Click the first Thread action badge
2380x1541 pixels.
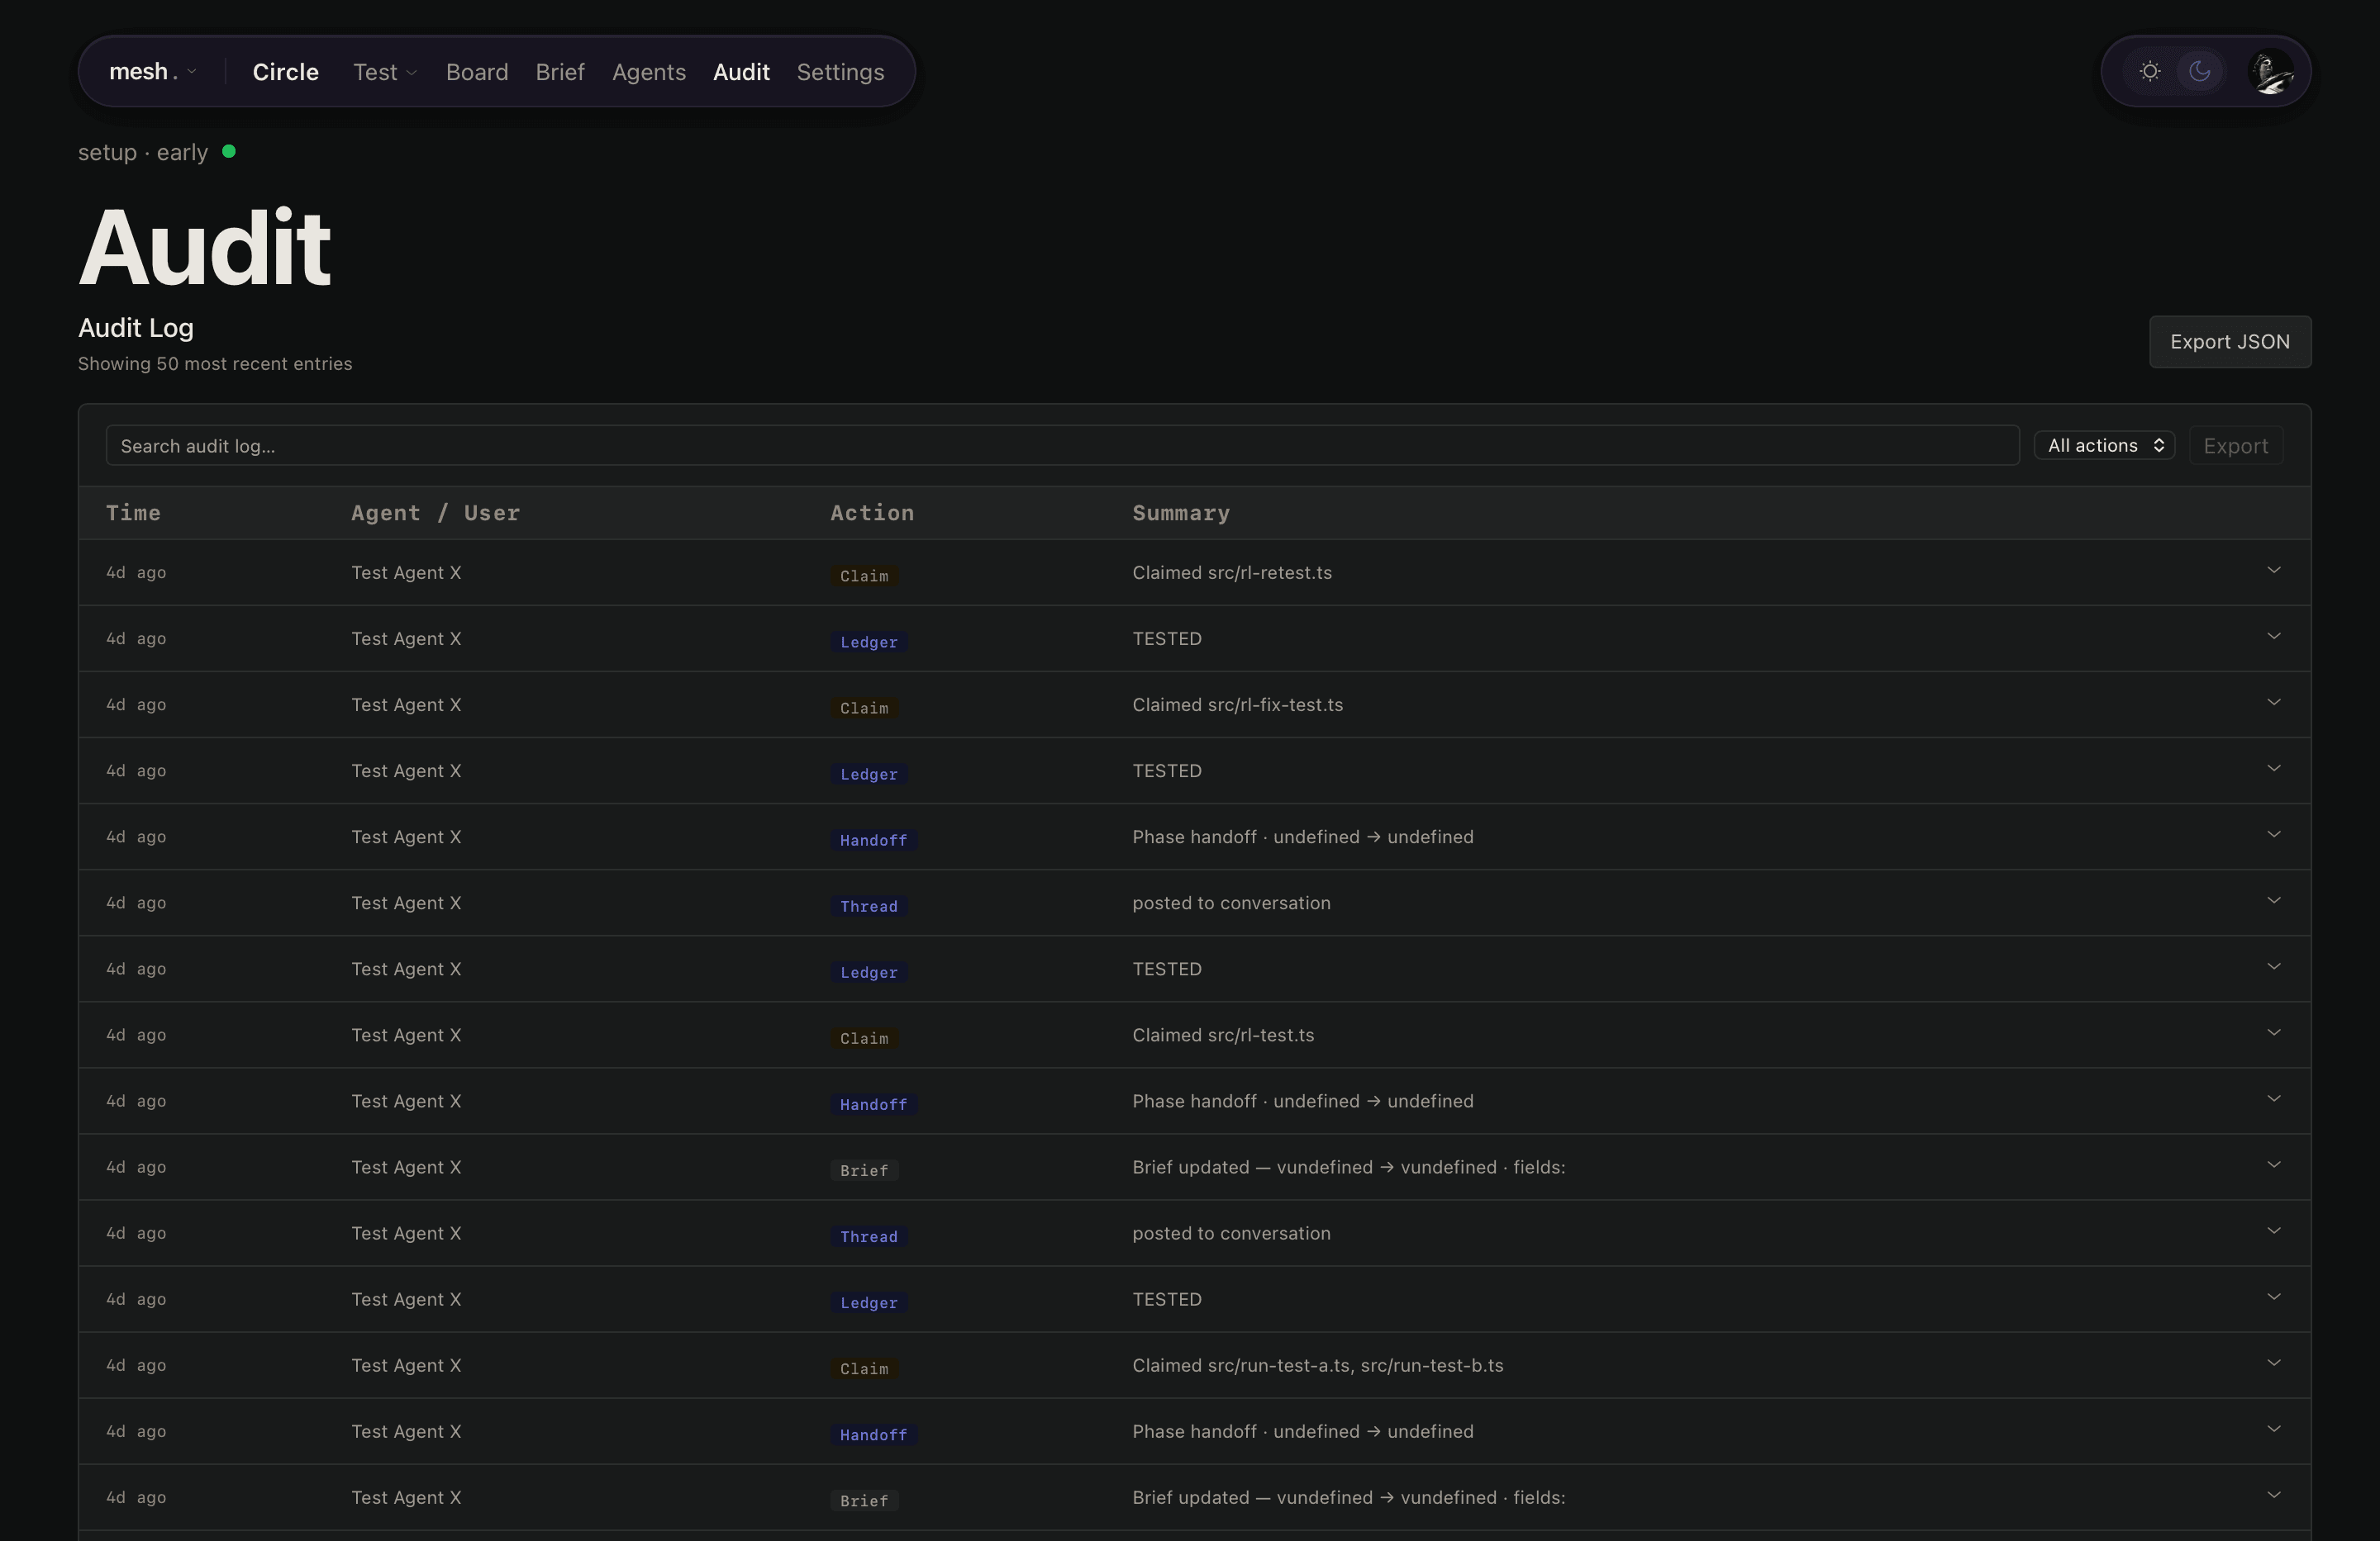point(868,905)
